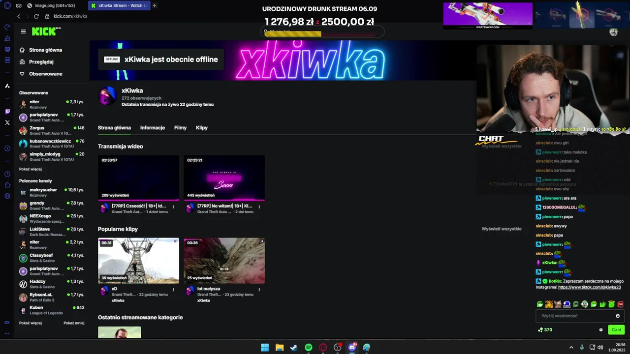Screen dimensions: 630x354
Task: Open Spotify from the Windows taskbar
Action: (308, 348)
